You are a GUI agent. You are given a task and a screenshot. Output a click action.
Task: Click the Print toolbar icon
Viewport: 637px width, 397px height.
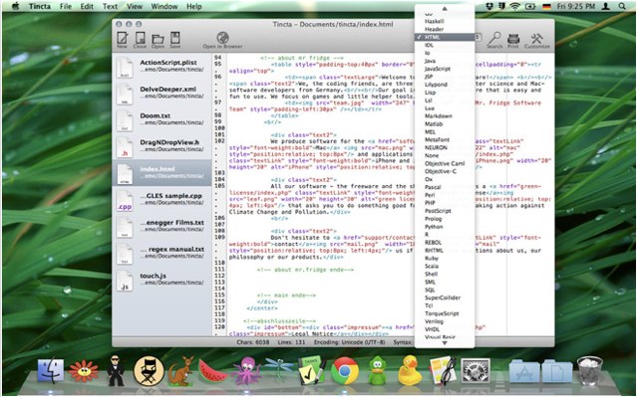point(513,40)
